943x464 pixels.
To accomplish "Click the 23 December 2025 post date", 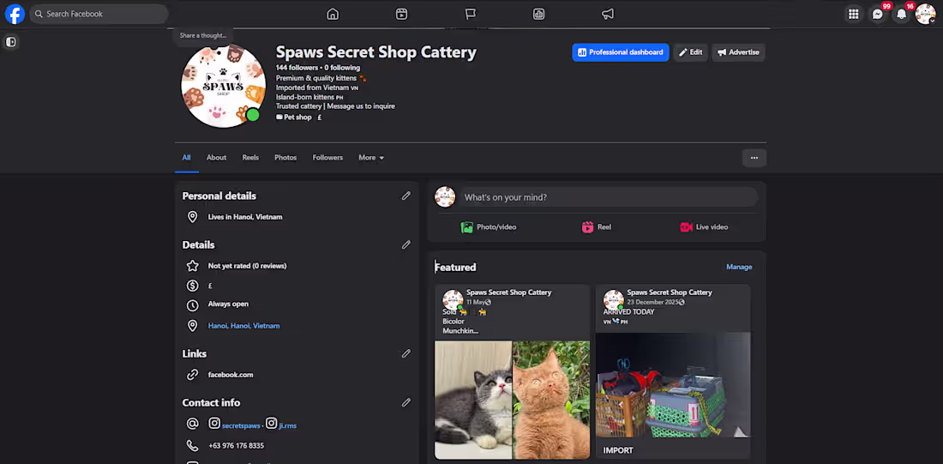I will point(654,302).
